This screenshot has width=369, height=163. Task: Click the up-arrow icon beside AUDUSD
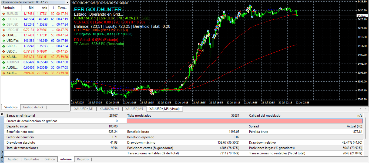(4, 62)
